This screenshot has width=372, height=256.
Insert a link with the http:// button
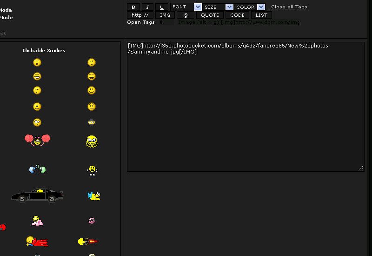140,15
